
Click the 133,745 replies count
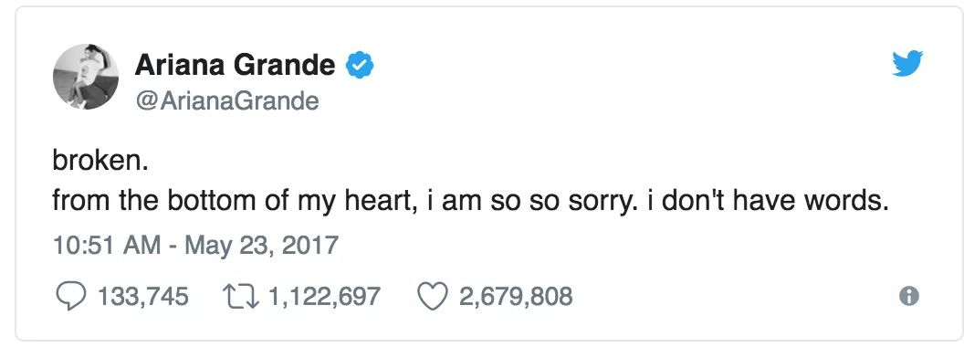142,297
